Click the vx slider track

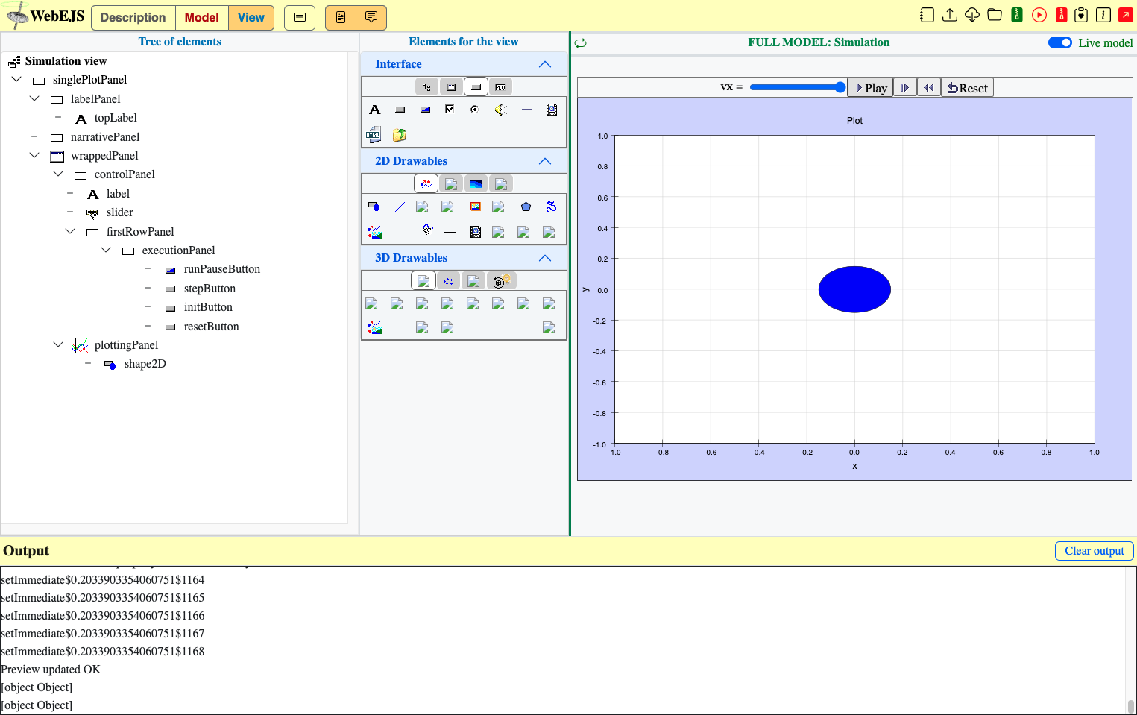797,87
